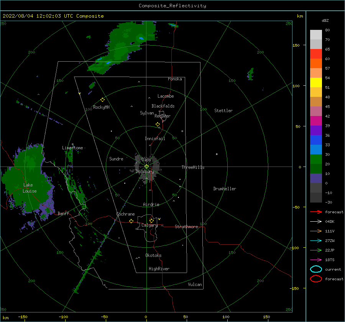This screenshot has width=345, height=322.
Task: Select the Okotoks label
Action: coord(153,255)
